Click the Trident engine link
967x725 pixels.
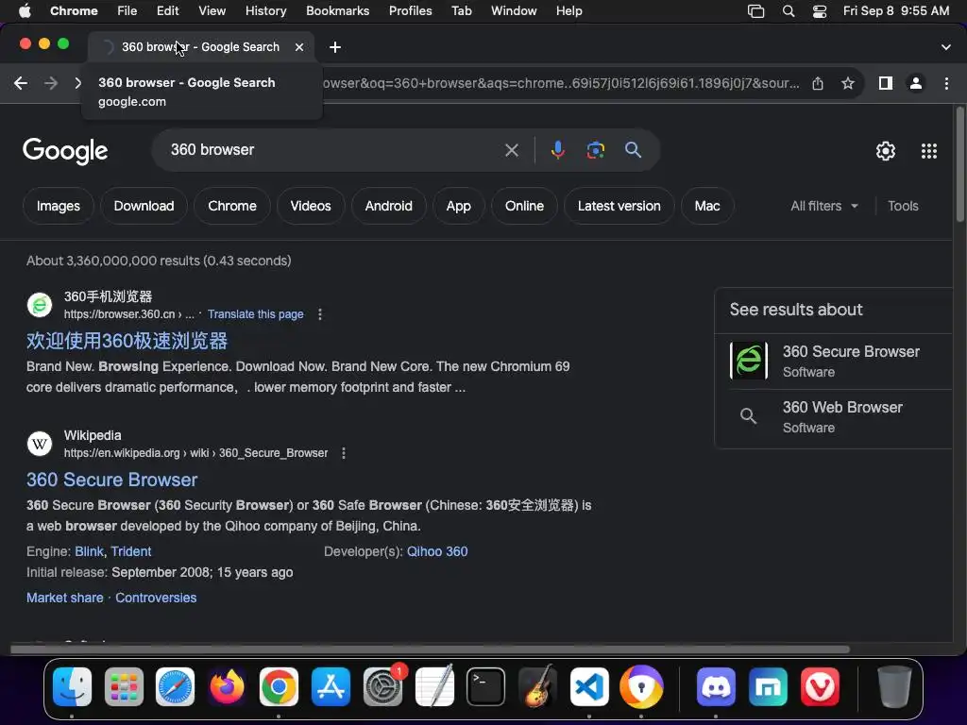tap(130, 551)
